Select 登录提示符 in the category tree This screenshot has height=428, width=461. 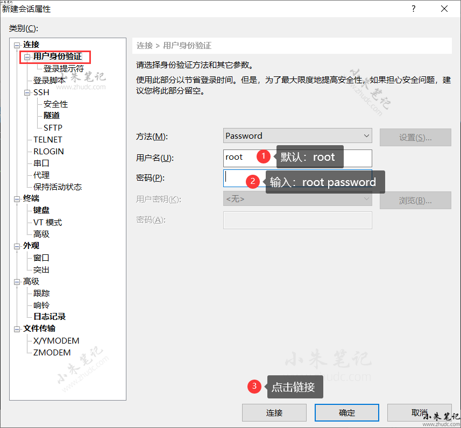pyautogui.click(x=63, y=68)
